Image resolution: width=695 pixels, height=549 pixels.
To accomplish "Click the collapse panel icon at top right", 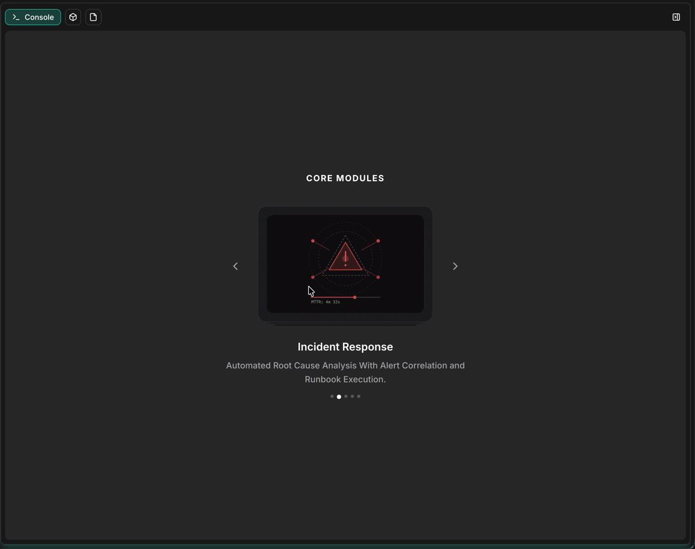I will (x=676, y=17).
